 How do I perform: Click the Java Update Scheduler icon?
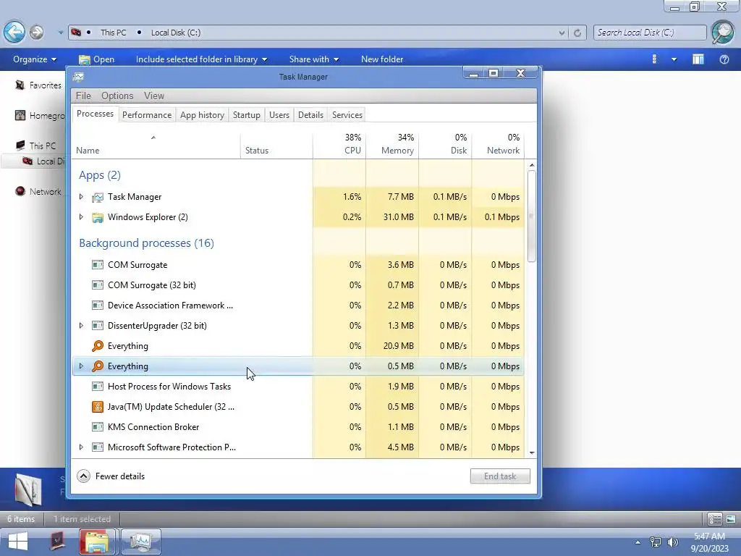tap(98, 407)
